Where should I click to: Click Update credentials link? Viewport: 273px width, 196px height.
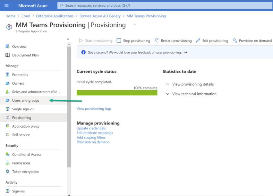coord(91,128)
